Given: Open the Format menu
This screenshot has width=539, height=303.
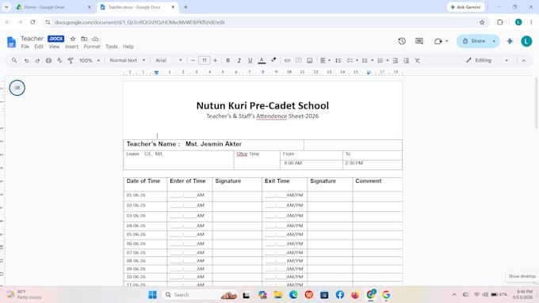Looking at the screenshot, I should point(92,47).
